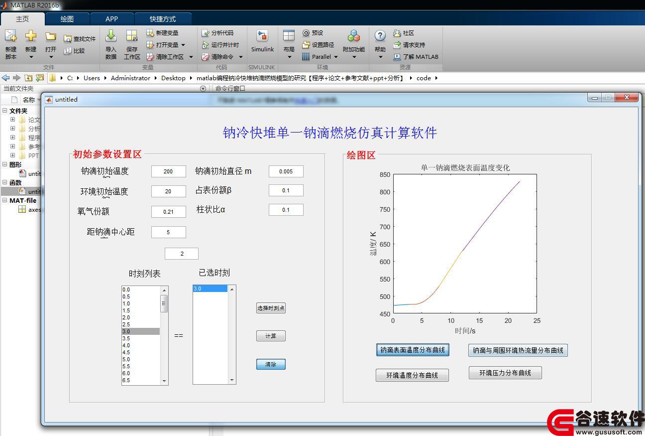Click New Variable (新建变量) icon
The width and height of the screenshot is (645, 436).
point(150,33)
